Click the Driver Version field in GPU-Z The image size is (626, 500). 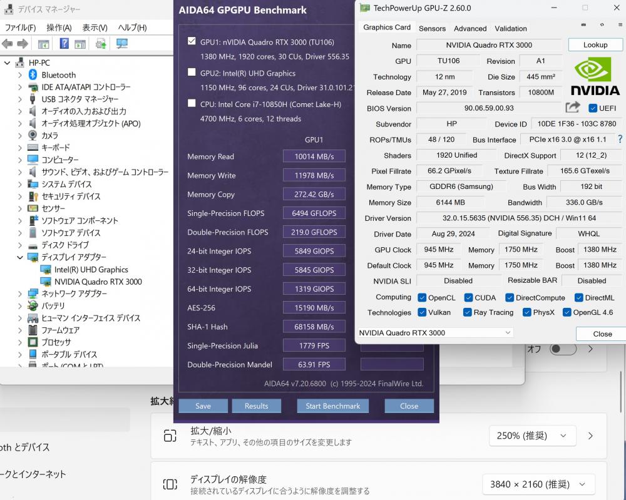coord(519,218)
